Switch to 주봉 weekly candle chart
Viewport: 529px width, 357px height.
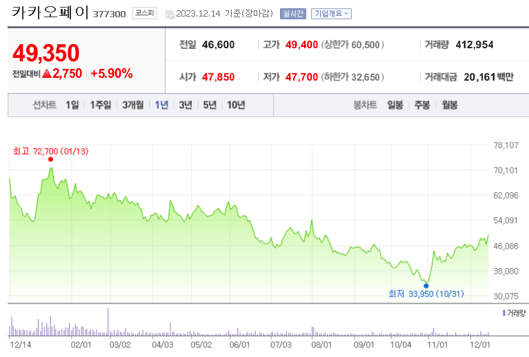[x=422, y=105]
